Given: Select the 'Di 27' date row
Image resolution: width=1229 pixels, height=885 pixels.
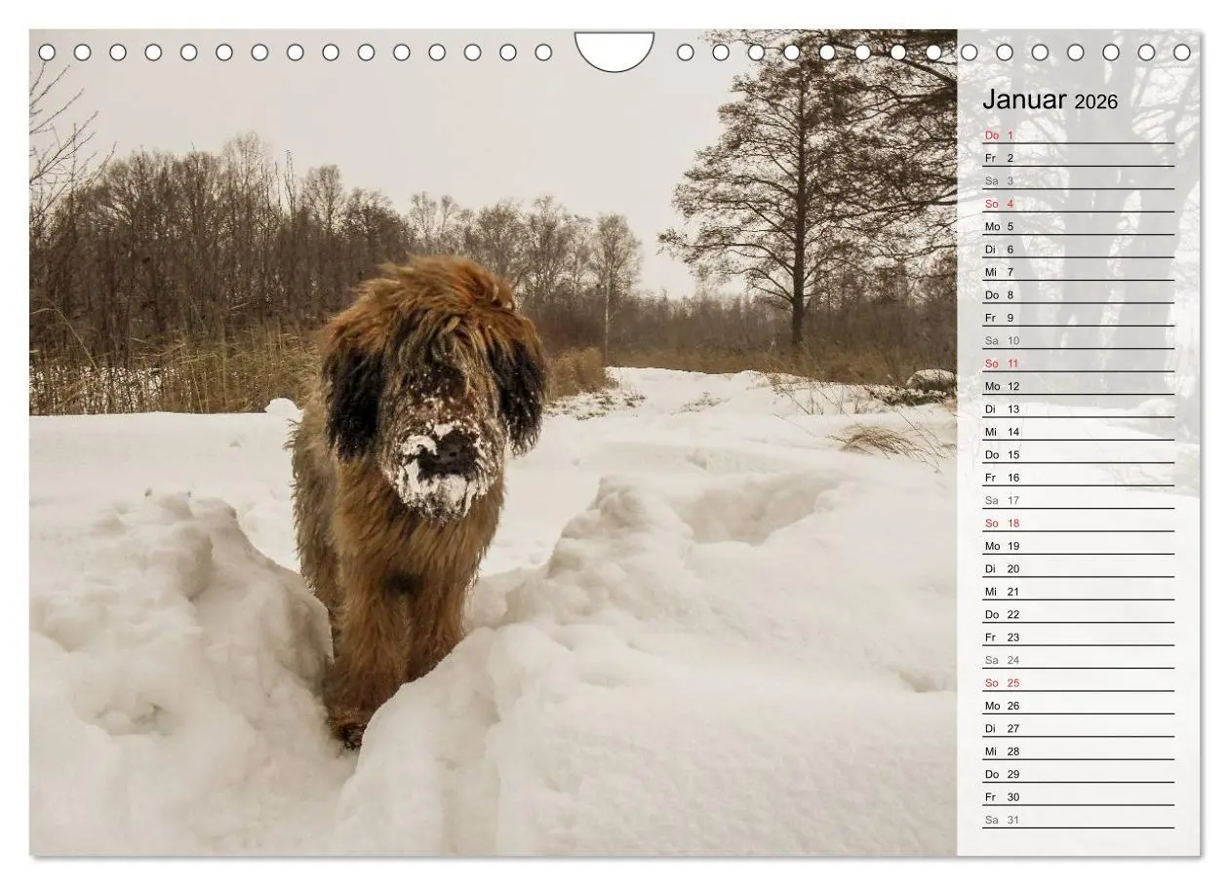Looking at the screenshot, I should coord(1078,728).
